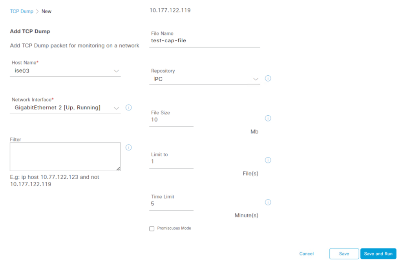This screenshot has height=261, width=402.
Task: Select the Limit to files field
Action: point(172,162)
